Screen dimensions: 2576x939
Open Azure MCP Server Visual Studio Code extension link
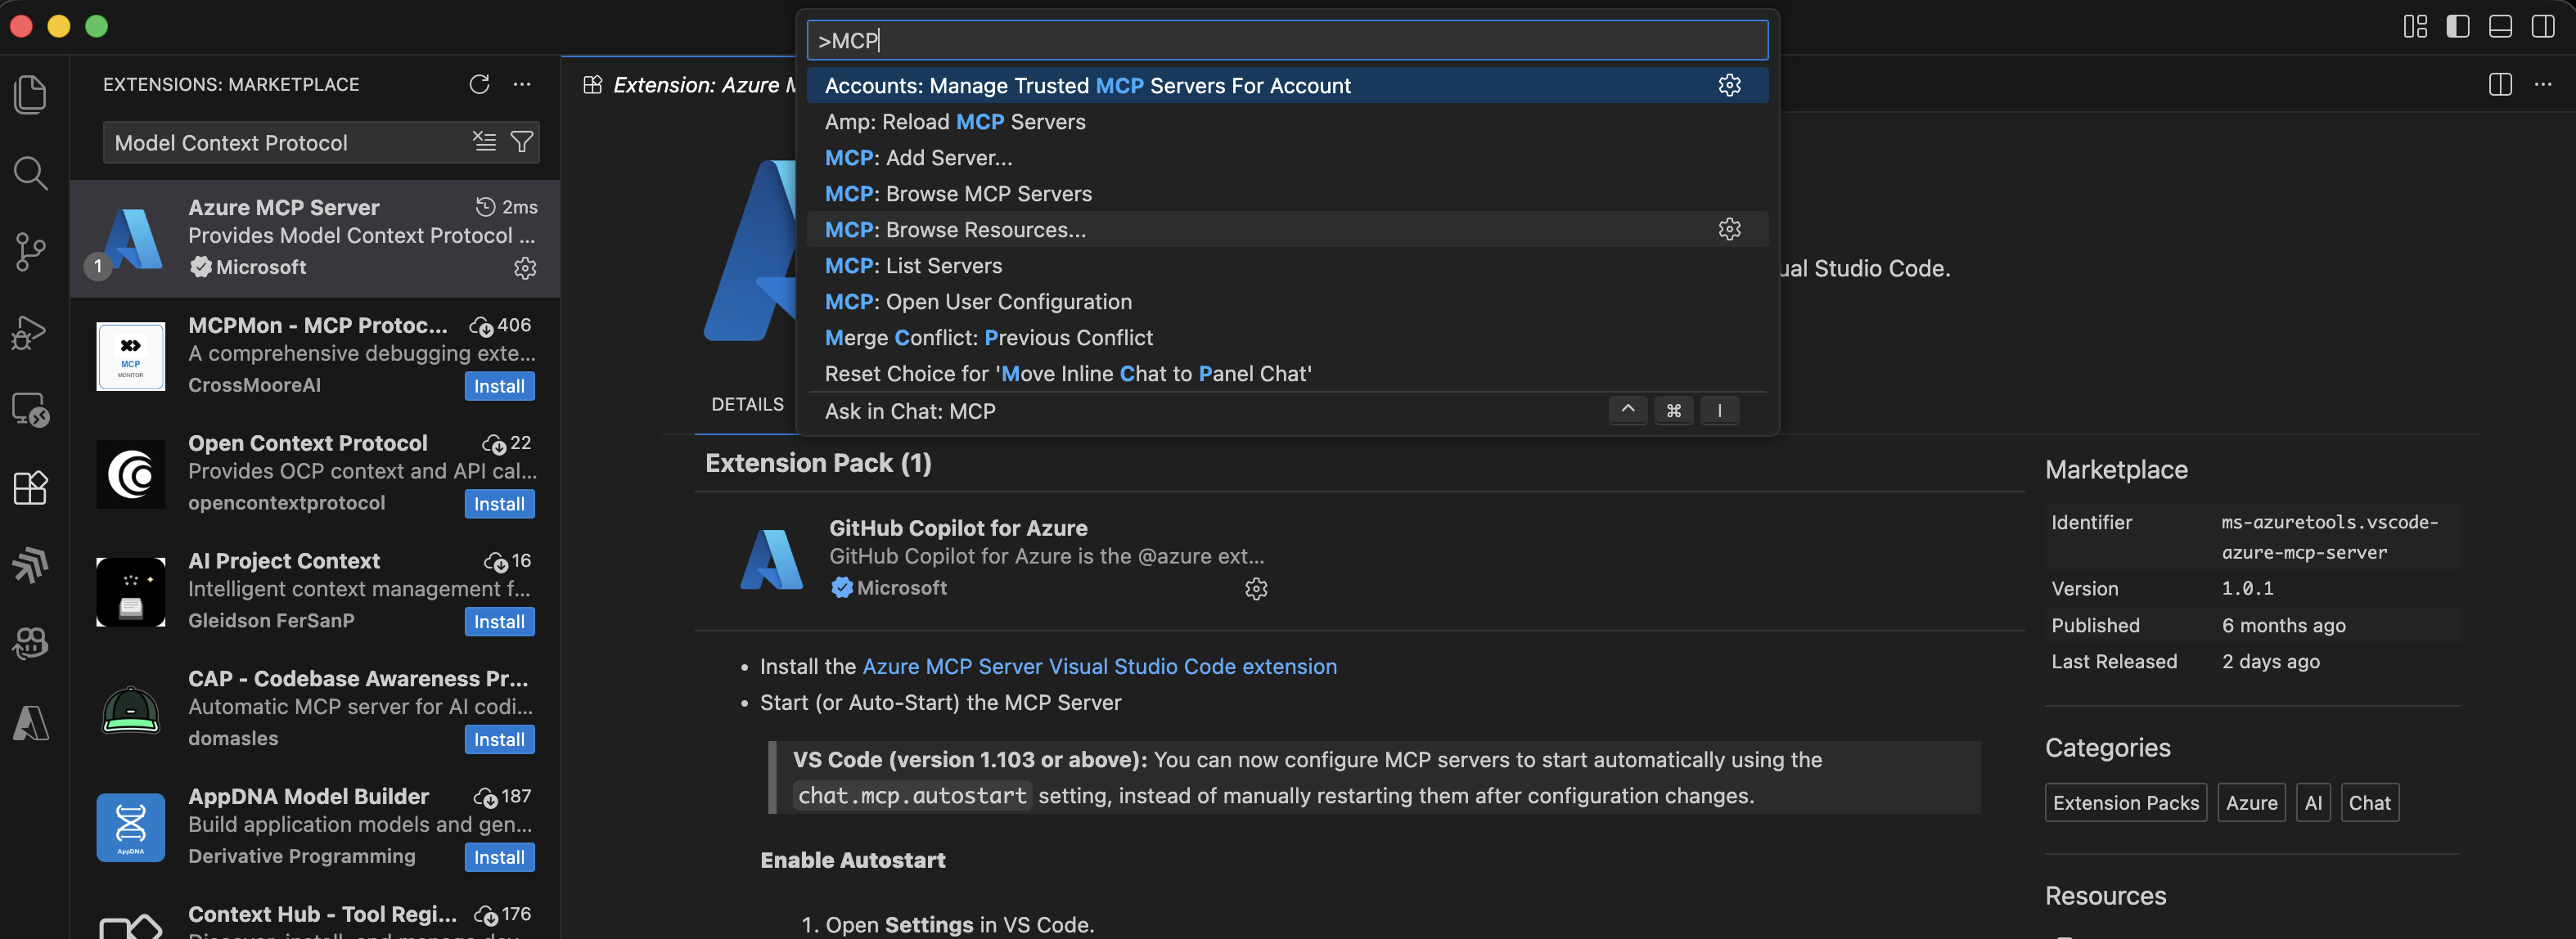[1099, 666]
